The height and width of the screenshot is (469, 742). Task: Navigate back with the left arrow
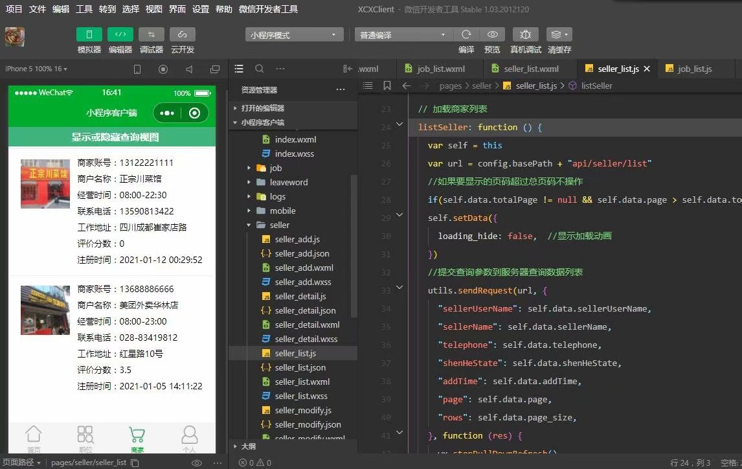click(x=407, y=86)
